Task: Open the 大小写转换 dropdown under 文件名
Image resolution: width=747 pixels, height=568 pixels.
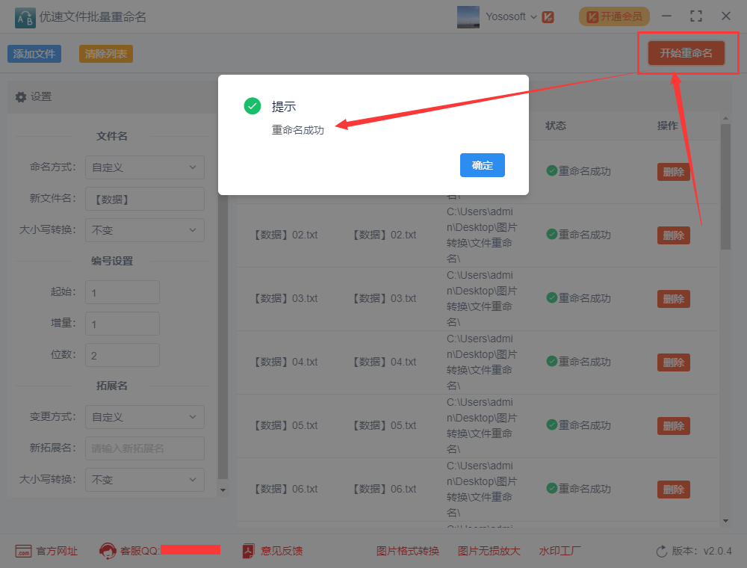Action: (x=144, y=230)
